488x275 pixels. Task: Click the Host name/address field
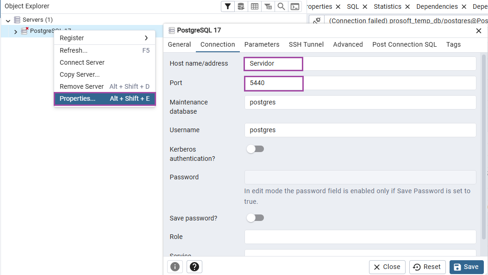[x=360, y=63]
